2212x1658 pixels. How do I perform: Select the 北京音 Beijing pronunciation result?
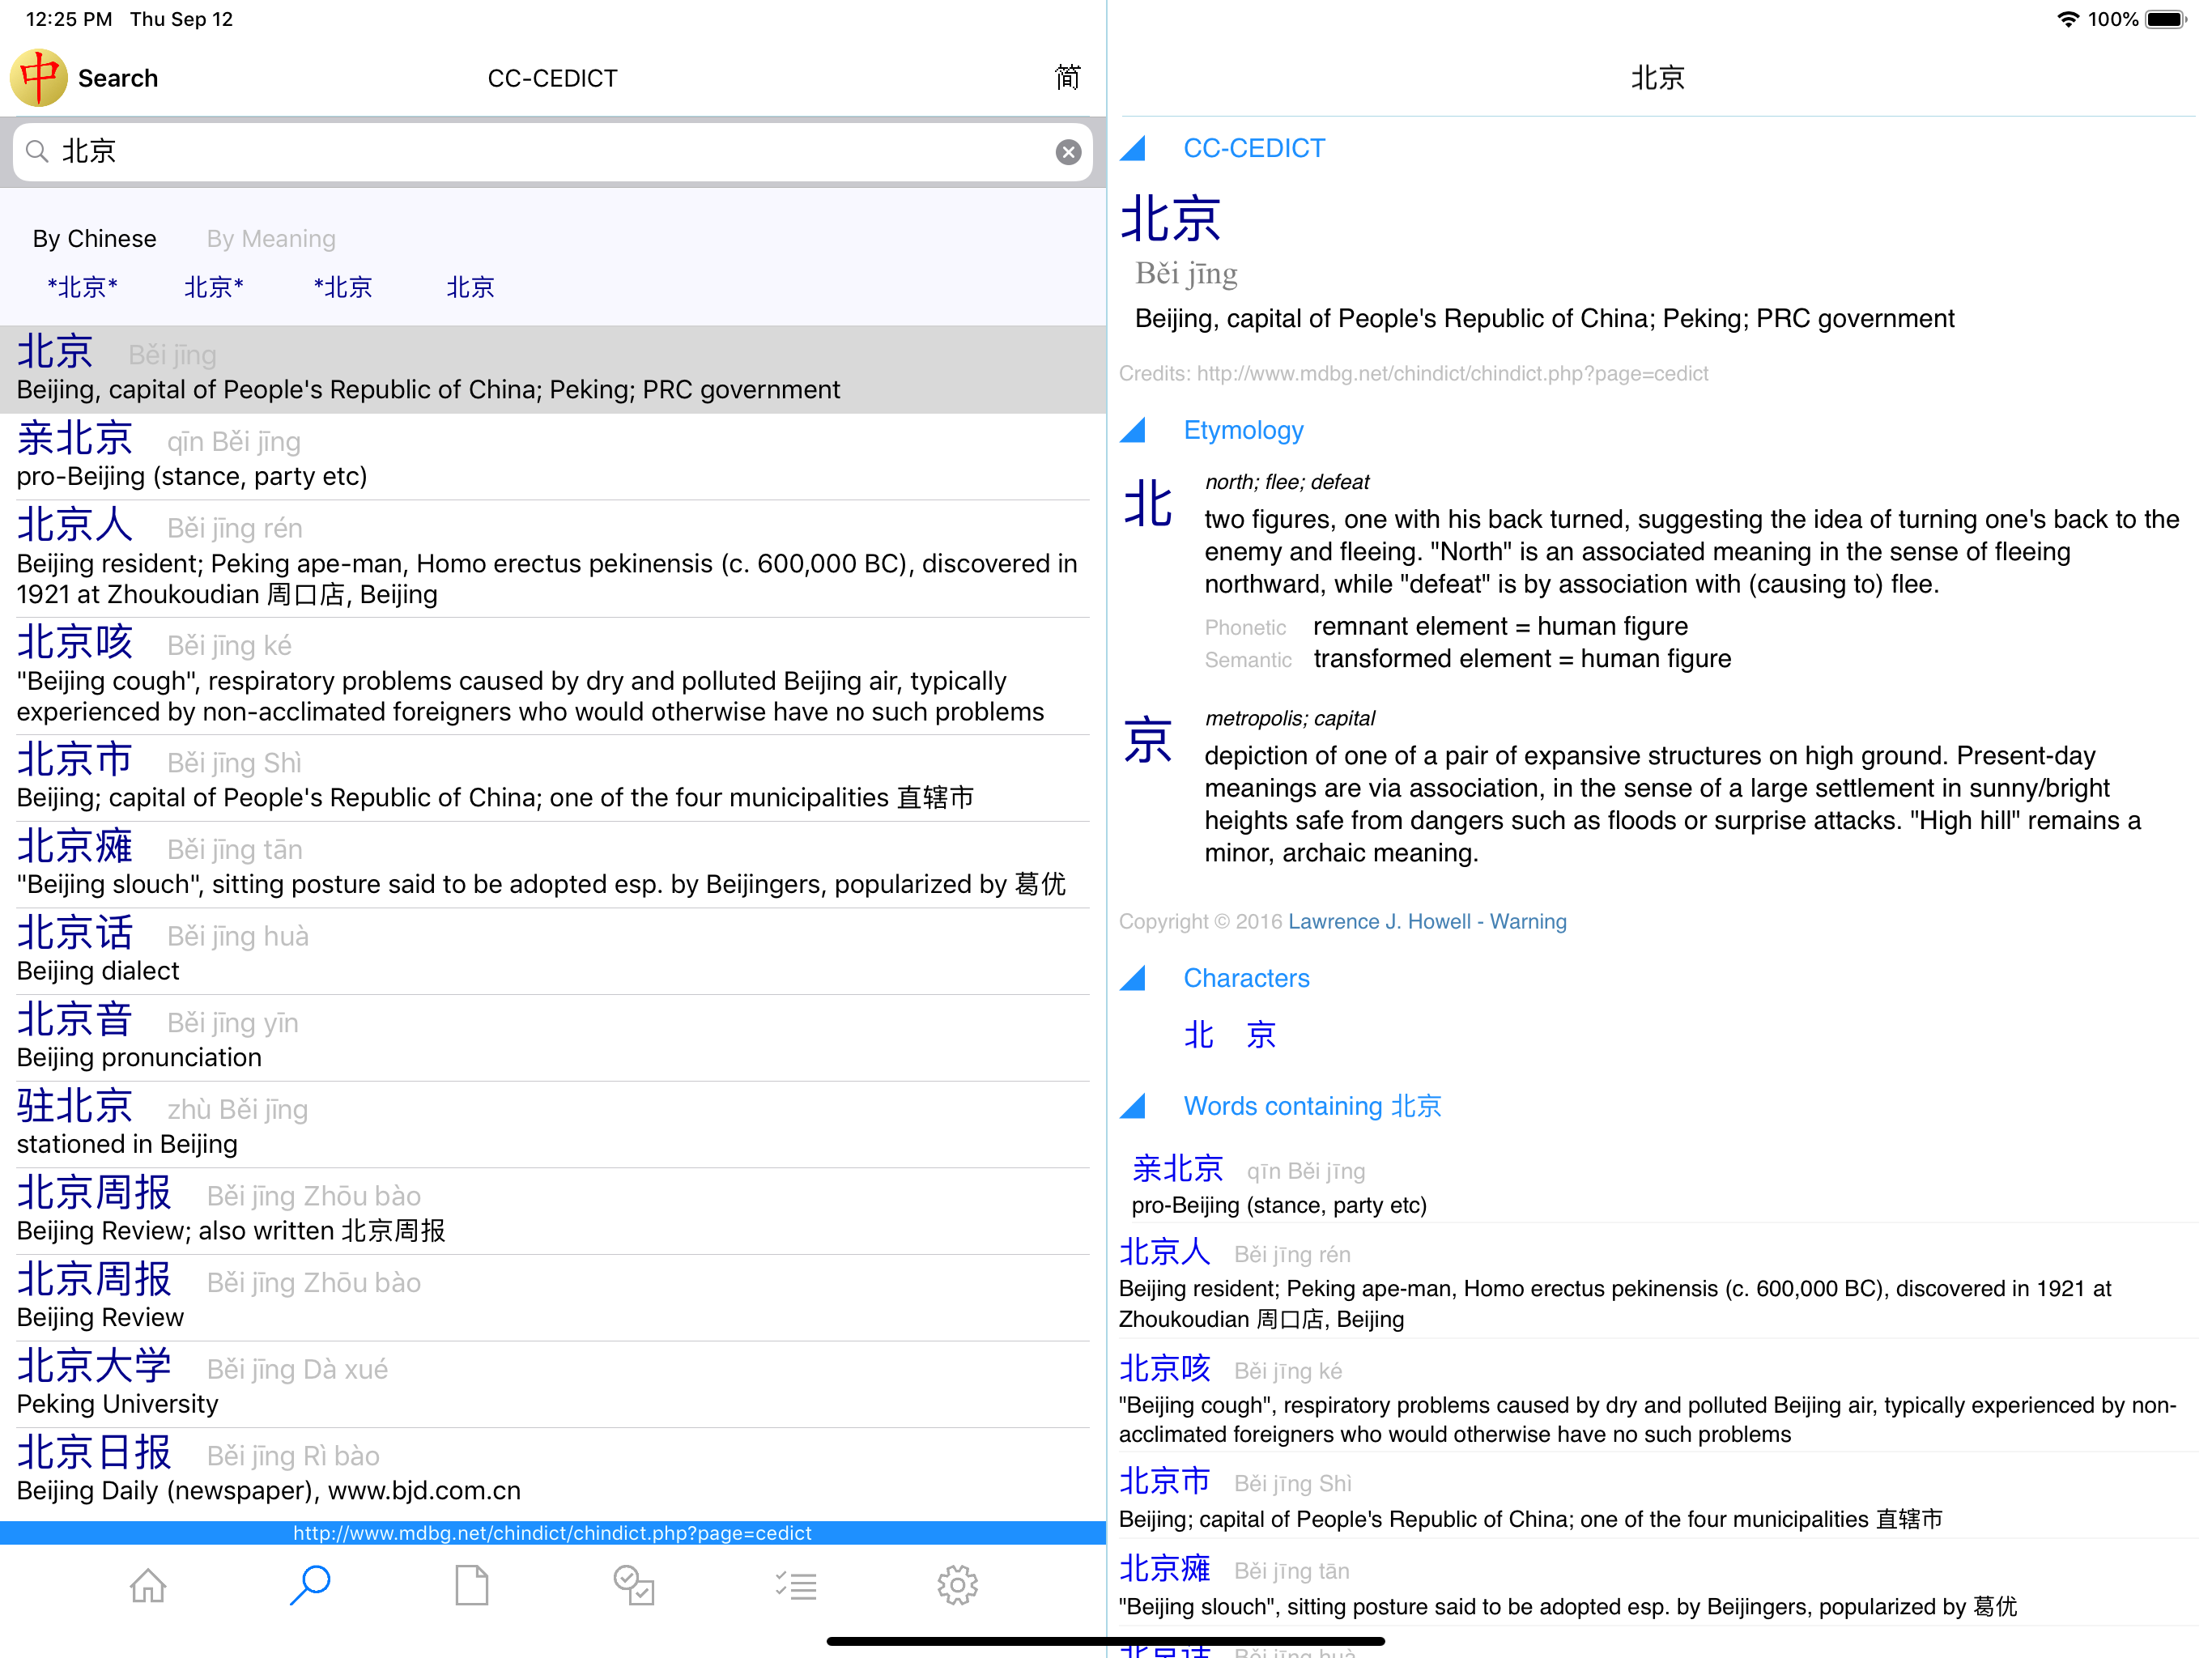coord(552,1039)
